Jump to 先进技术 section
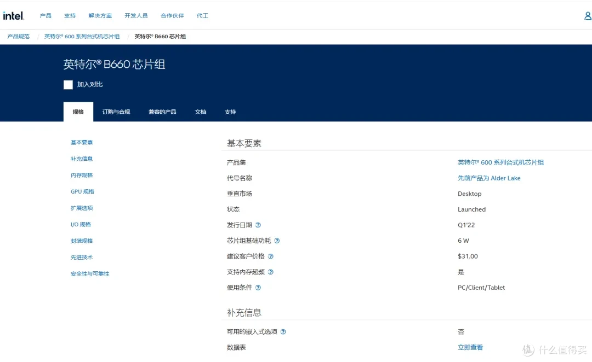 (82, 257)
